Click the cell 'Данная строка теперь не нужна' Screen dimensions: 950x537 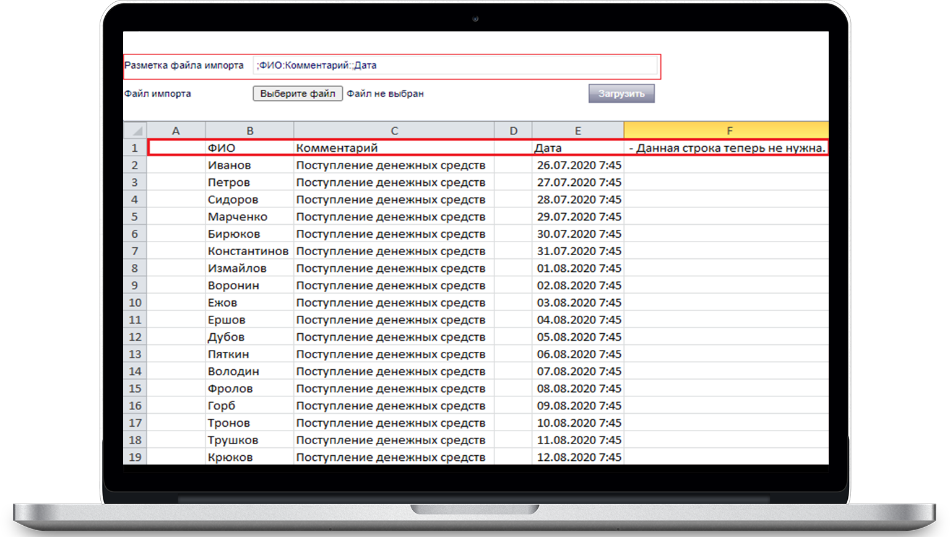pos(727,148)
